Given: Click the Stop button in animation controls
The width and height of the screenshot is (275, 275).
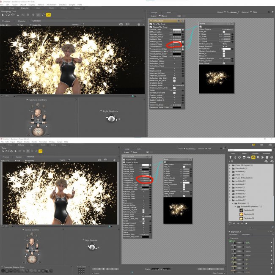Looking at the screenshot, I should [104, 269].
